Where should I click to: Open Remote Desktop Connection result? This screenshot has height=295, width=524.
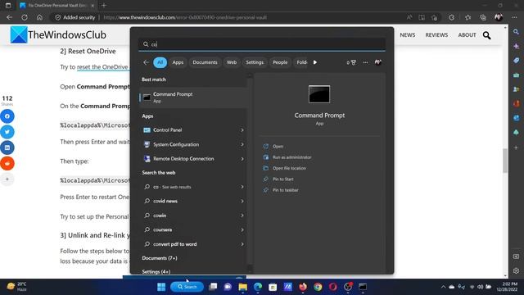pyautogui.click(x=183, y=159)
